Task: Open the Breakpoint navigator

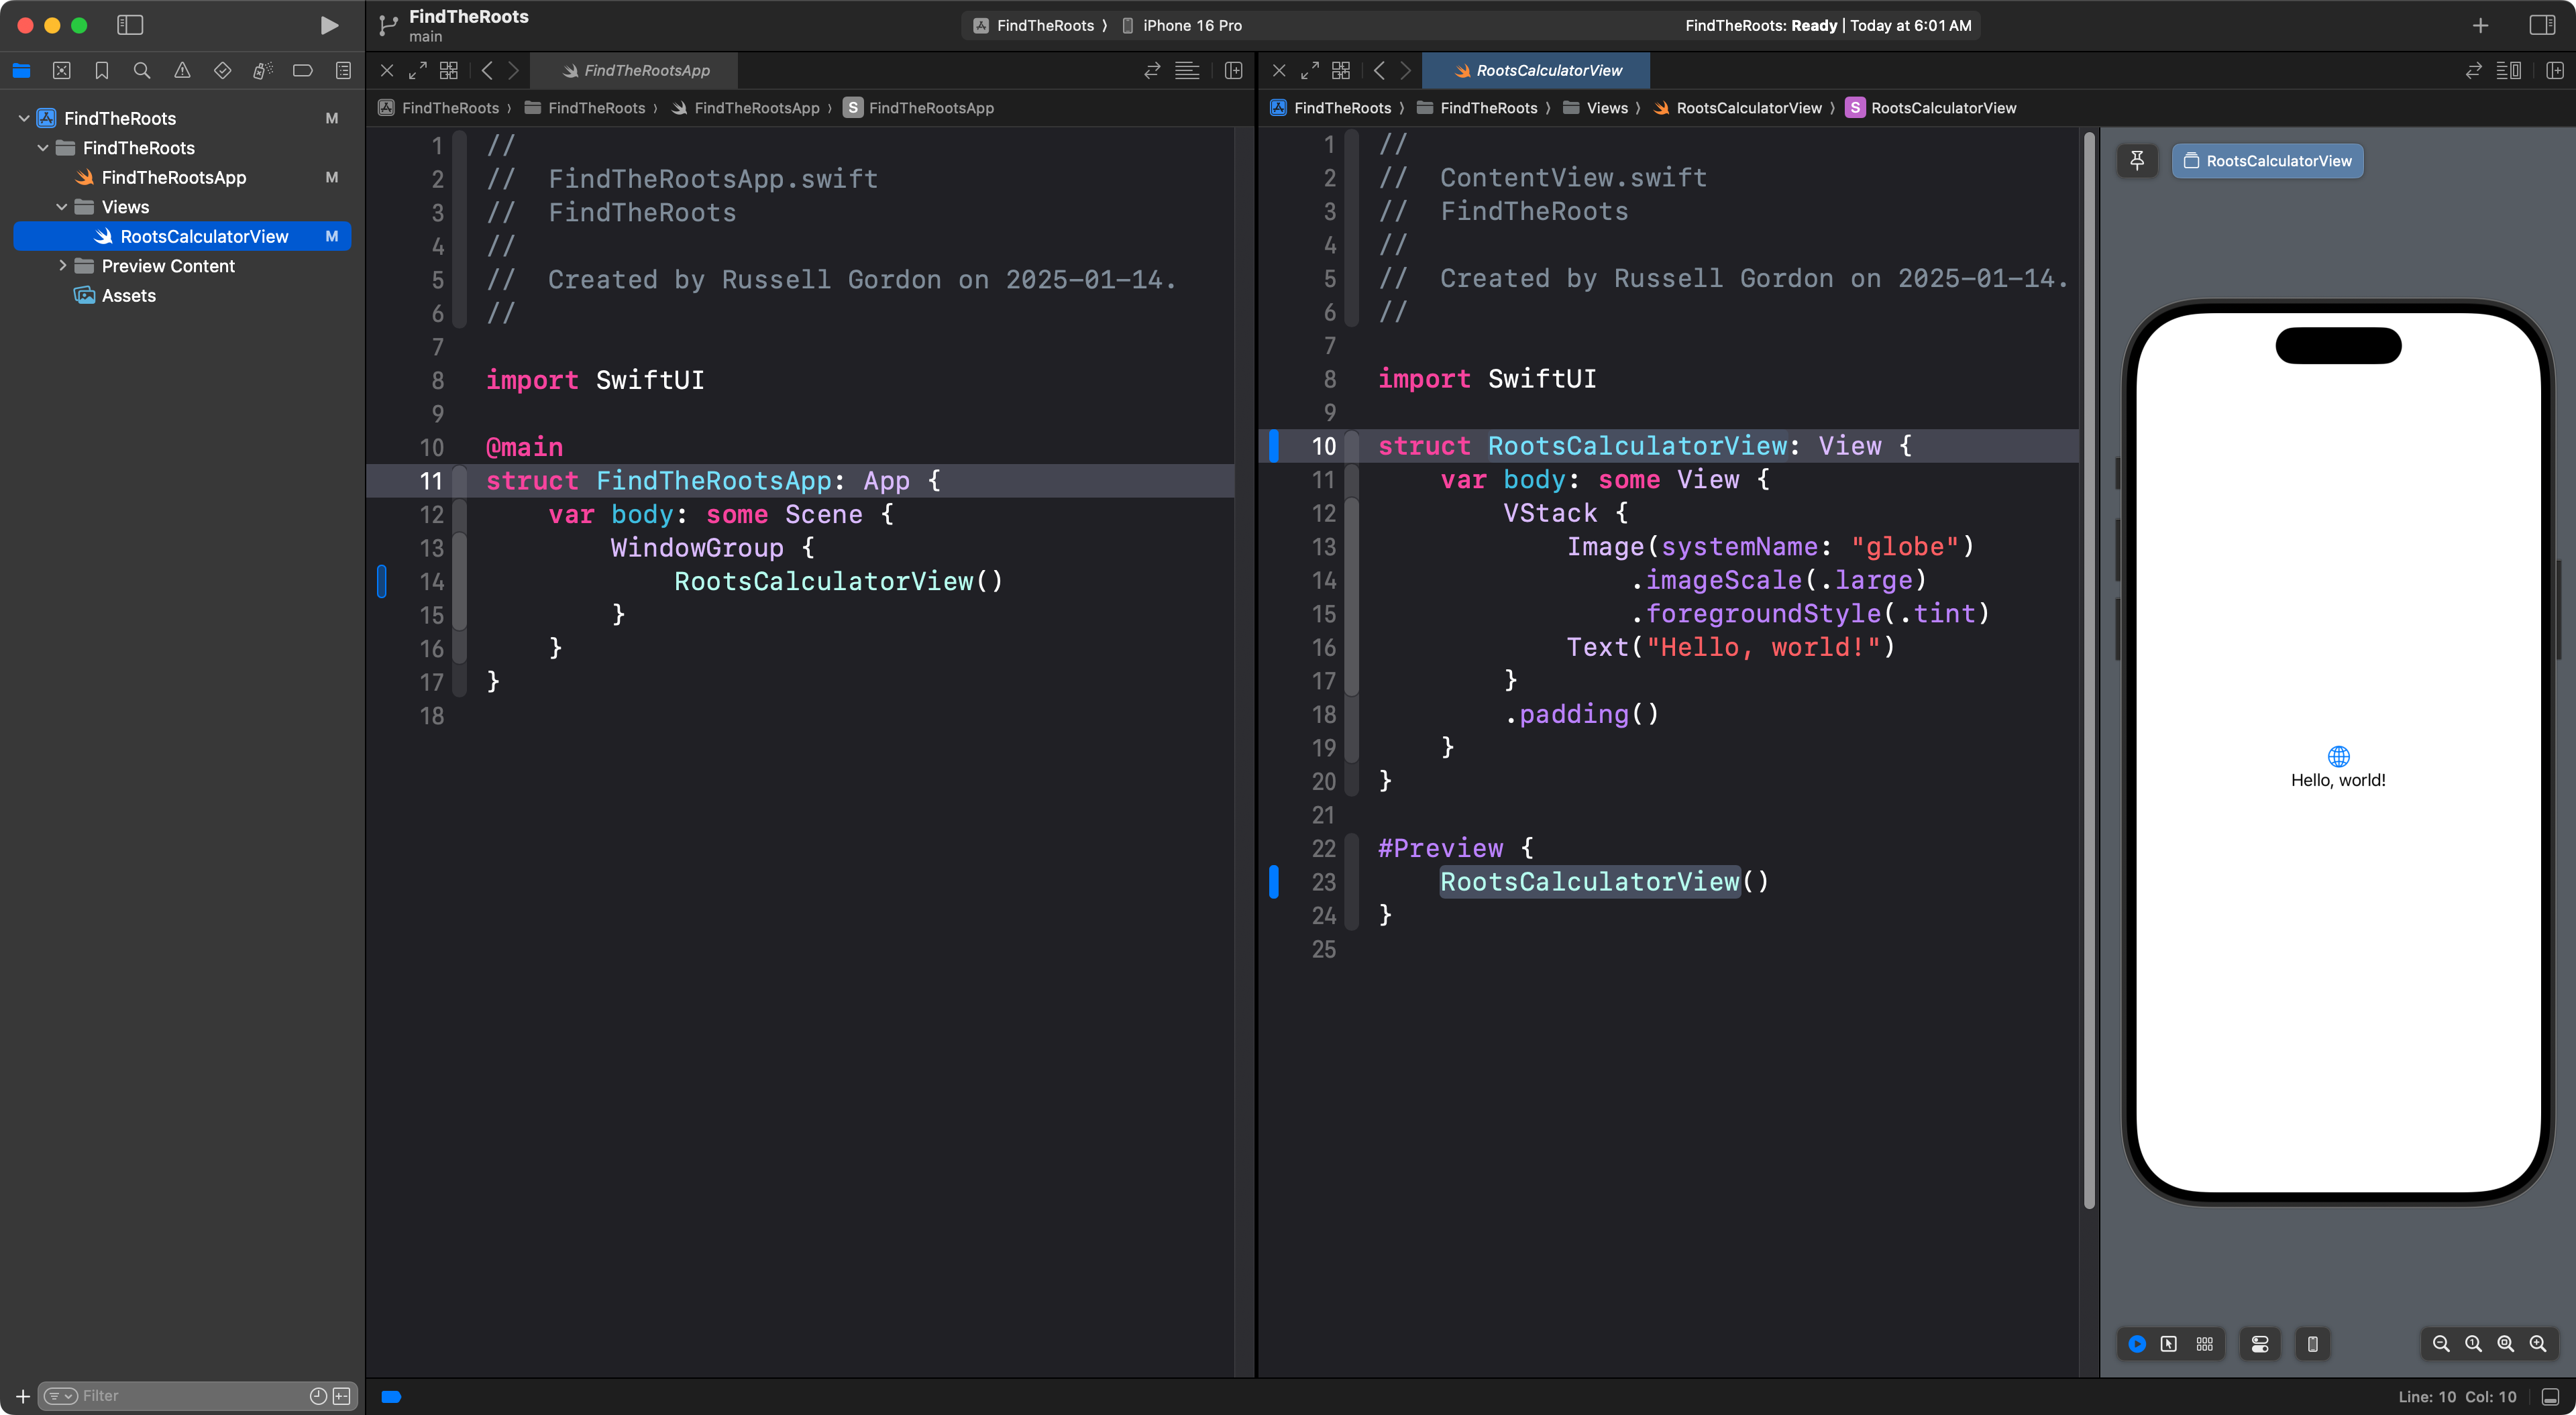Action: 302,71
